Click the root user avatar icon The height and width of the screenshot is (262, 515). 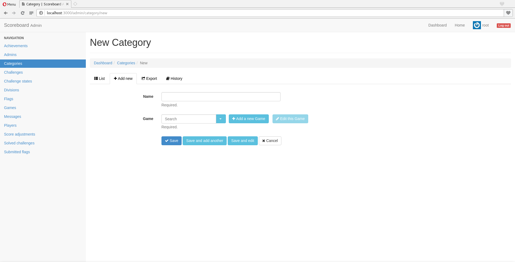pos(477,25)
